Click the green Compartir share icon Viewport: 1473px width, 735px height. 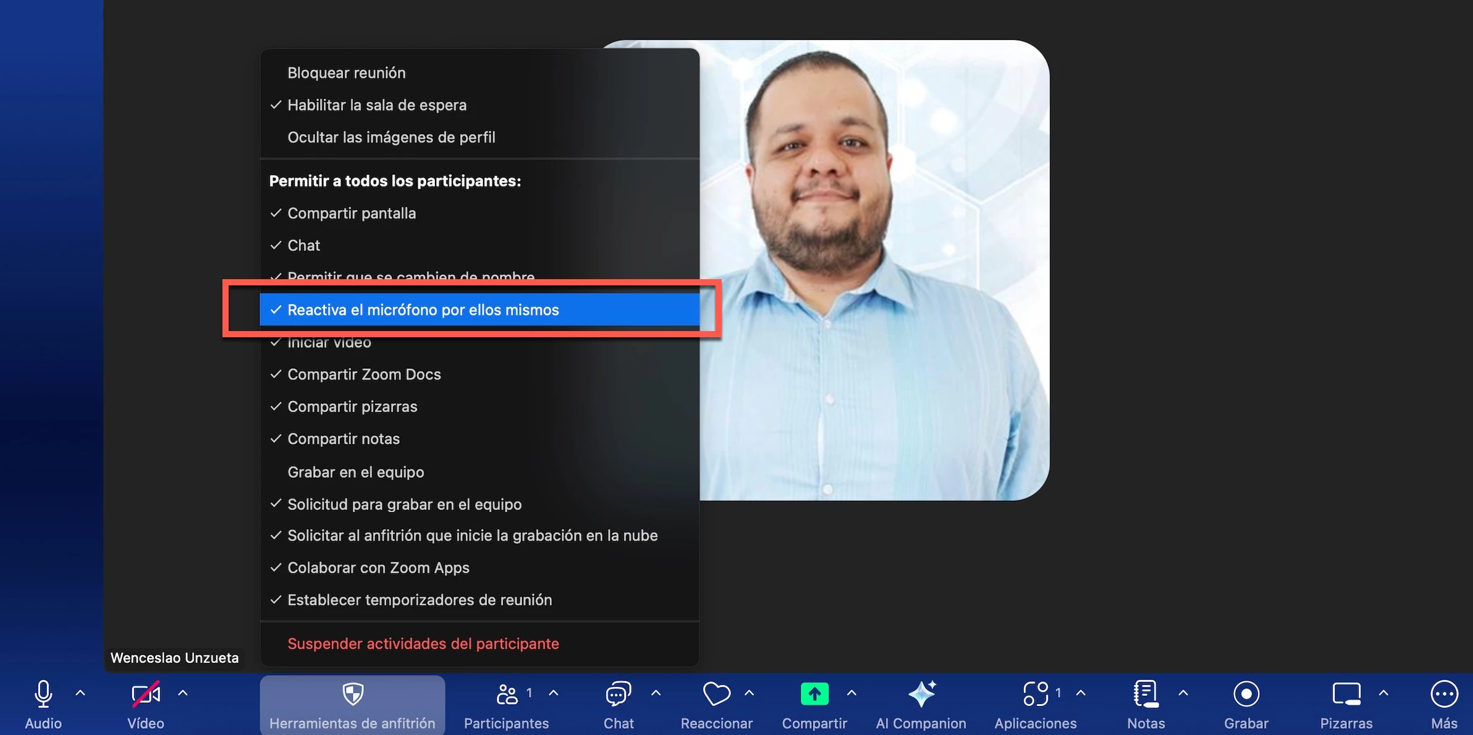(814, 694)
